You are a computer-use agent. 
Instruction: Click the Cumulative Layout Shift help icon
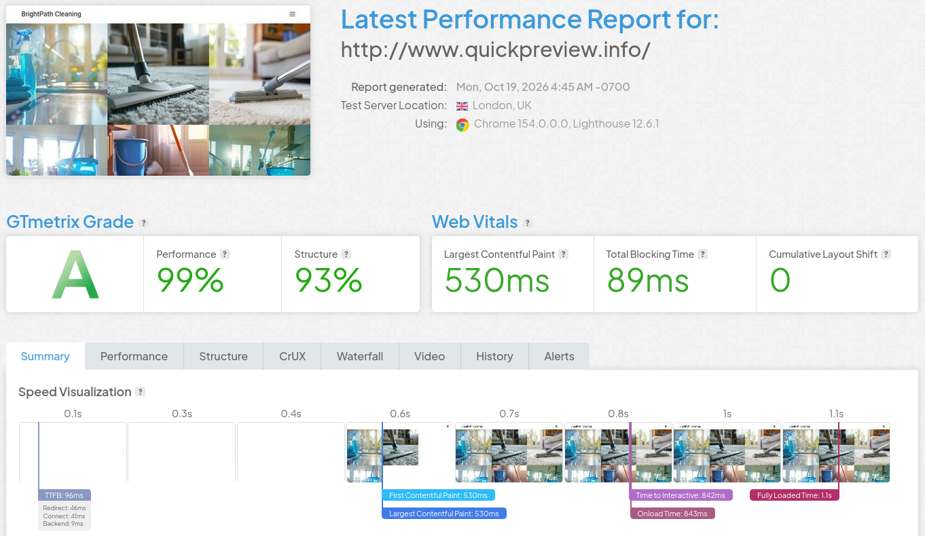tap(886, 254)
